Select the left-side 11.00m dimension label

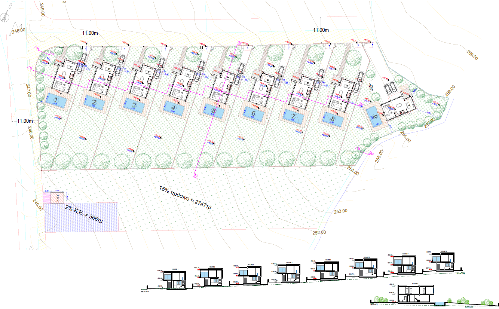click(25, 121)
